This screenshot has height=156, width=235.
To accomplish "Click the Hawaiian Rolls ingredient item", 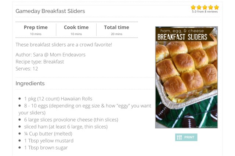I will (58, 99).
